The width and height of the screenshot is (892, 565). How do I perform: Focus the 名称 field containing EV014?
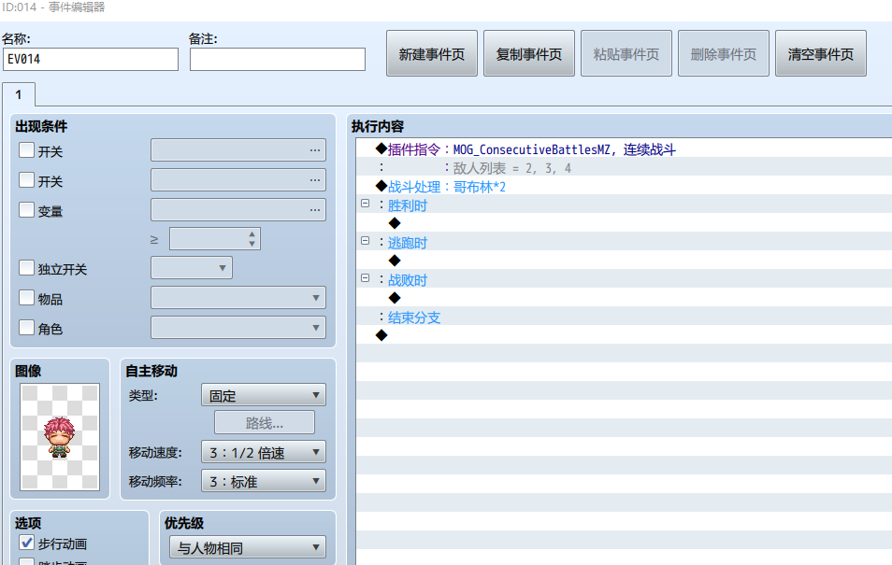pos(91,59)
